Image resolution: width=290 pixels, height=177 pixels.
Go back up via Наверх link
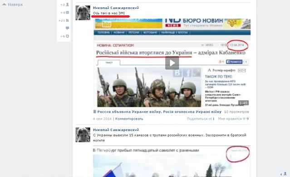coord(12,5)
